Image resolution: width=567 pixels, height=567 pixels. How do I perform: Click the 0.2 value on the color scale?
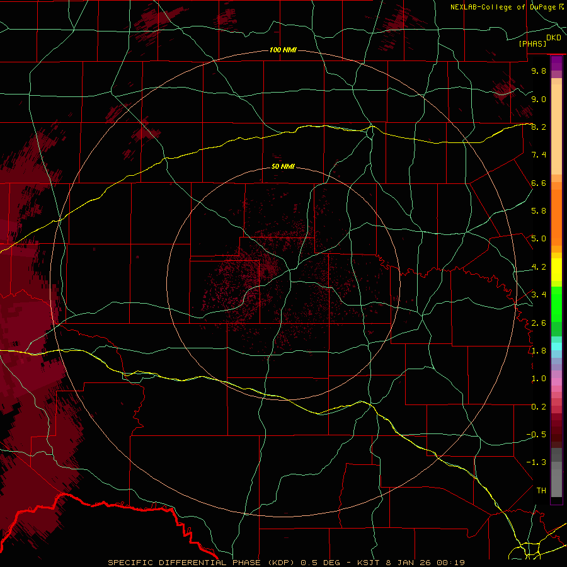tap(539, 407)
